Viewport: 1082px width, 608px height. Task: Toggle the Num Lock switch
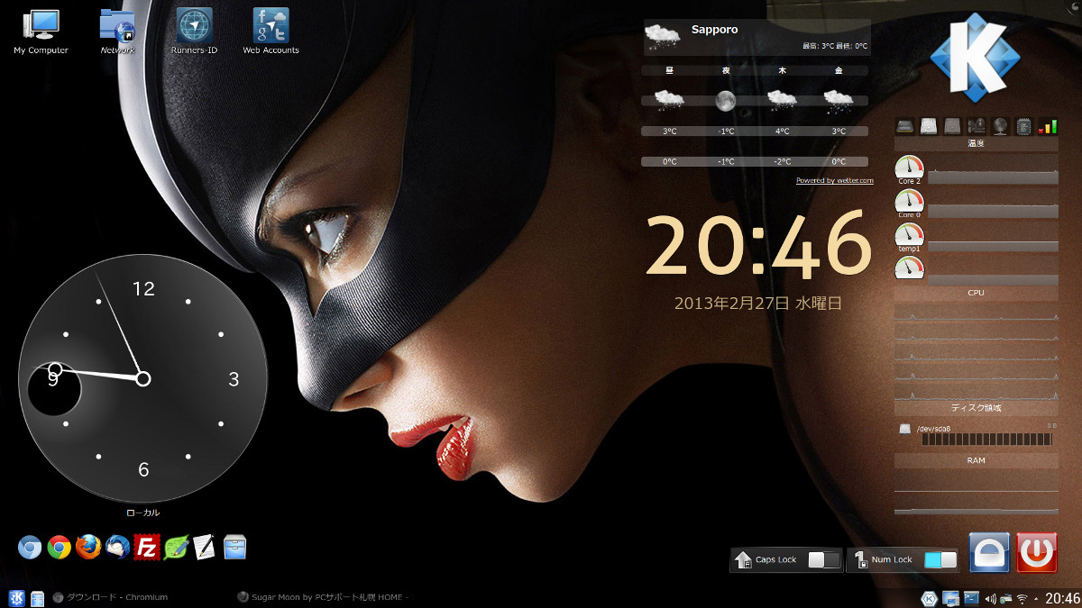[940, 560]
